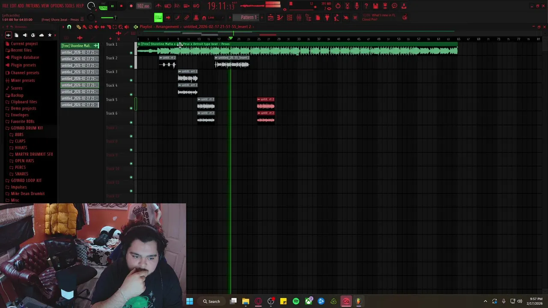548x308 pixels.
Task: Click the tempo field showing 102.000
Action: 143,6
